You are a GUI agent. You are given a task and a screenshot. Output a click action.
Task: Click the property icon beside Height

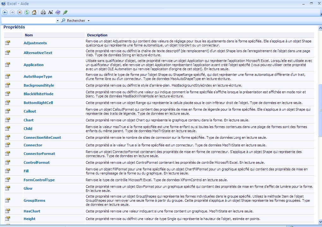(8, 218)
